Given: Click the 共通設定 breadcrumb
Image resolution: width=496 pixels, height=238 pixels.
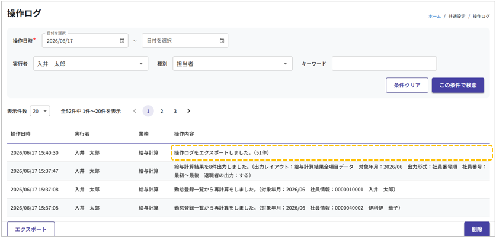Looking at the screenshot, I should pyautogui.click(x=456, y=17).
